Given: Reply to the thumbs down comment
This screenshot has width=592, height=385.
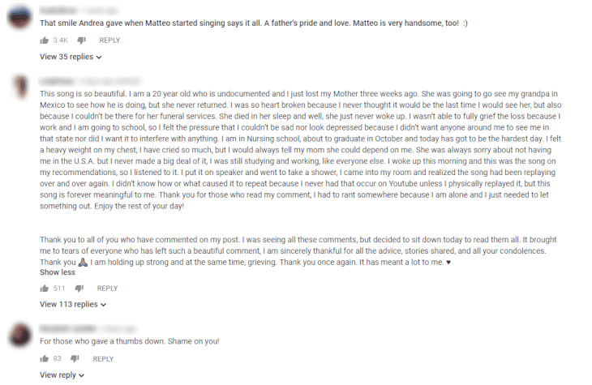Looking at the screenshot, I should point(103,359).
